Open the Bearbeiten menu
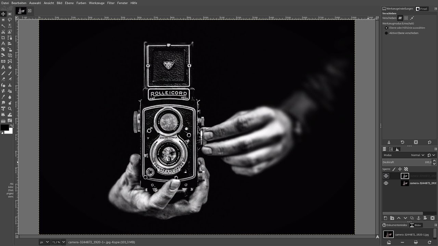 coord(18,3)
